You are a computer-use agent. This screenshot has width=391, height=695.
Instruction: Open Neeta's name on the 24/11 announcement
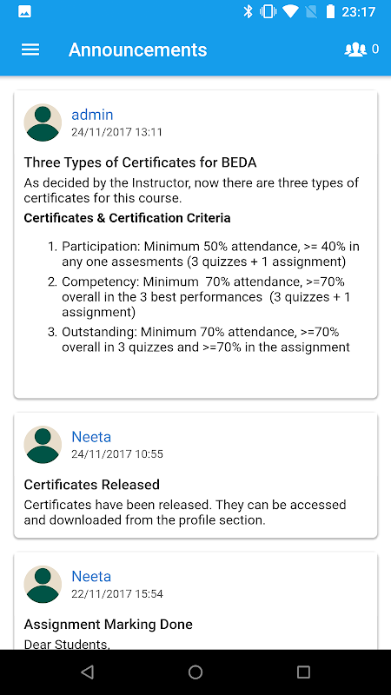coord(91,437)
